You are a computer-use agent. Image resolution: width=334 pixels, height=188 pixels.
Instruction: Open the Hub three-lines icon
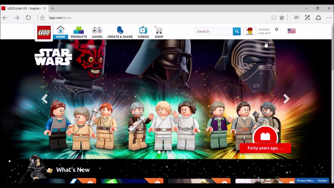tap(296, 17)
